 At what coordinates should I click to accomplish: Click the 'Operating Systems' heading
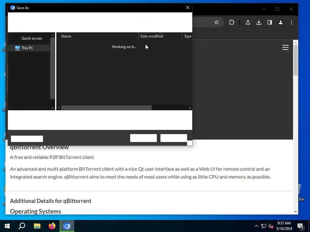36,211
